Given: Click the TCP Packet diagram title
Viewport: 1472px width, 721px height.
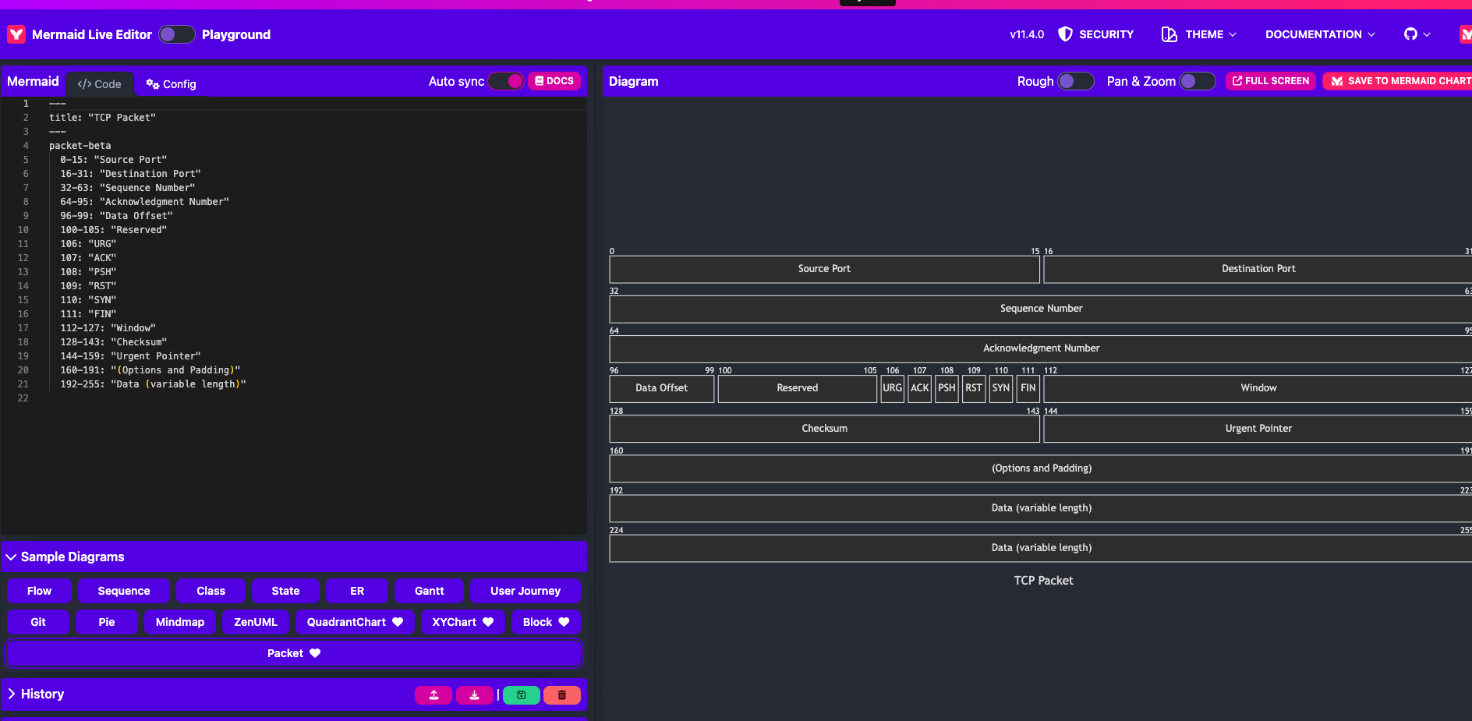Looking at the screenshot, I should point(1043,581).
